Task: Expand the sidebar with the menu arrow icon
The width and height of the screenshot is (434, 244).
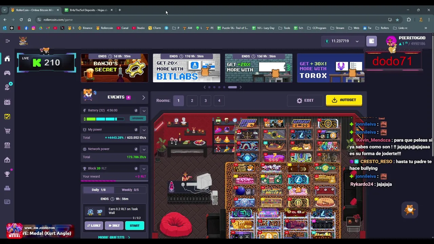Action: [7, 41]
